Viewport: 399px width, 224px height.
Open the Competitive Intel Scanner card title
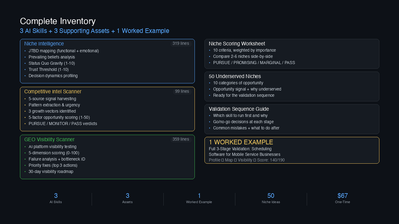pyautogui.click(x=53, y=92)
